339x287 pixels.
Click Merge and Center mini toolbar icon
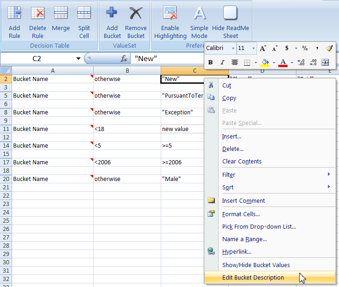pos(325,62)
